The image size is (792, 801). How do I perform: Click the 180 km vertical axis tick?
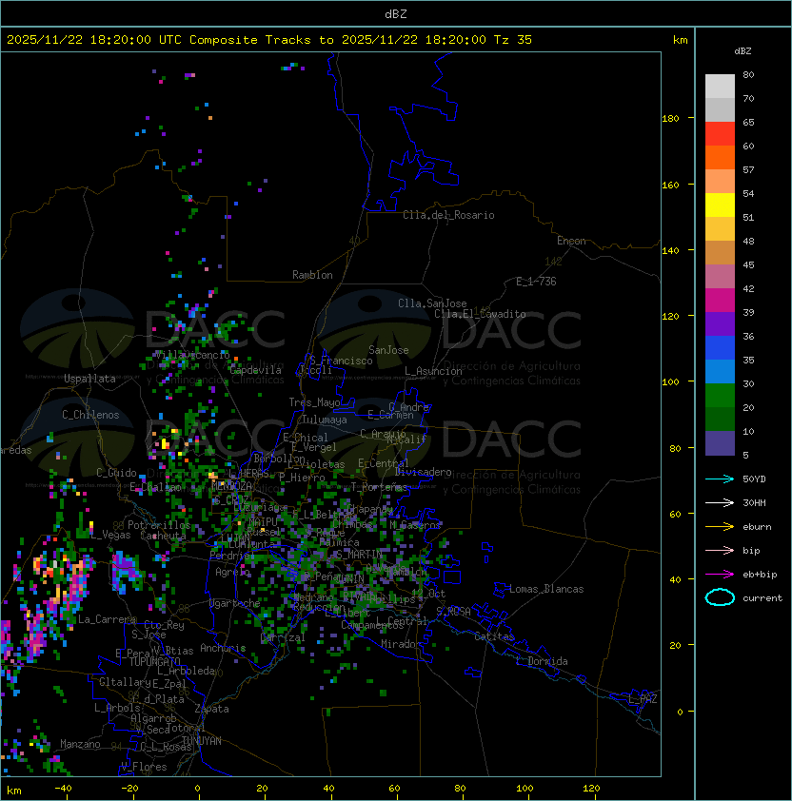coord(670,119)
